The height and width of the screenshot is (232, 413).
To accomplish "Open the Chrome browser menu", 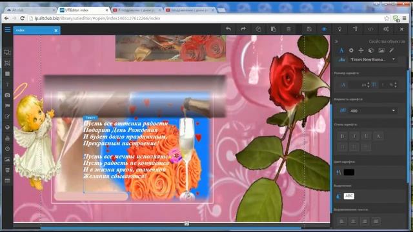I will [405, 18].
